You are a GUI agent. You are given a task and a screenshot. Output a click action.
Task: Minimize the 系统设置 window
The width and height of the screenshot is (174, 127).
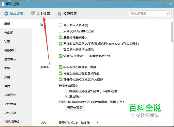163,5
